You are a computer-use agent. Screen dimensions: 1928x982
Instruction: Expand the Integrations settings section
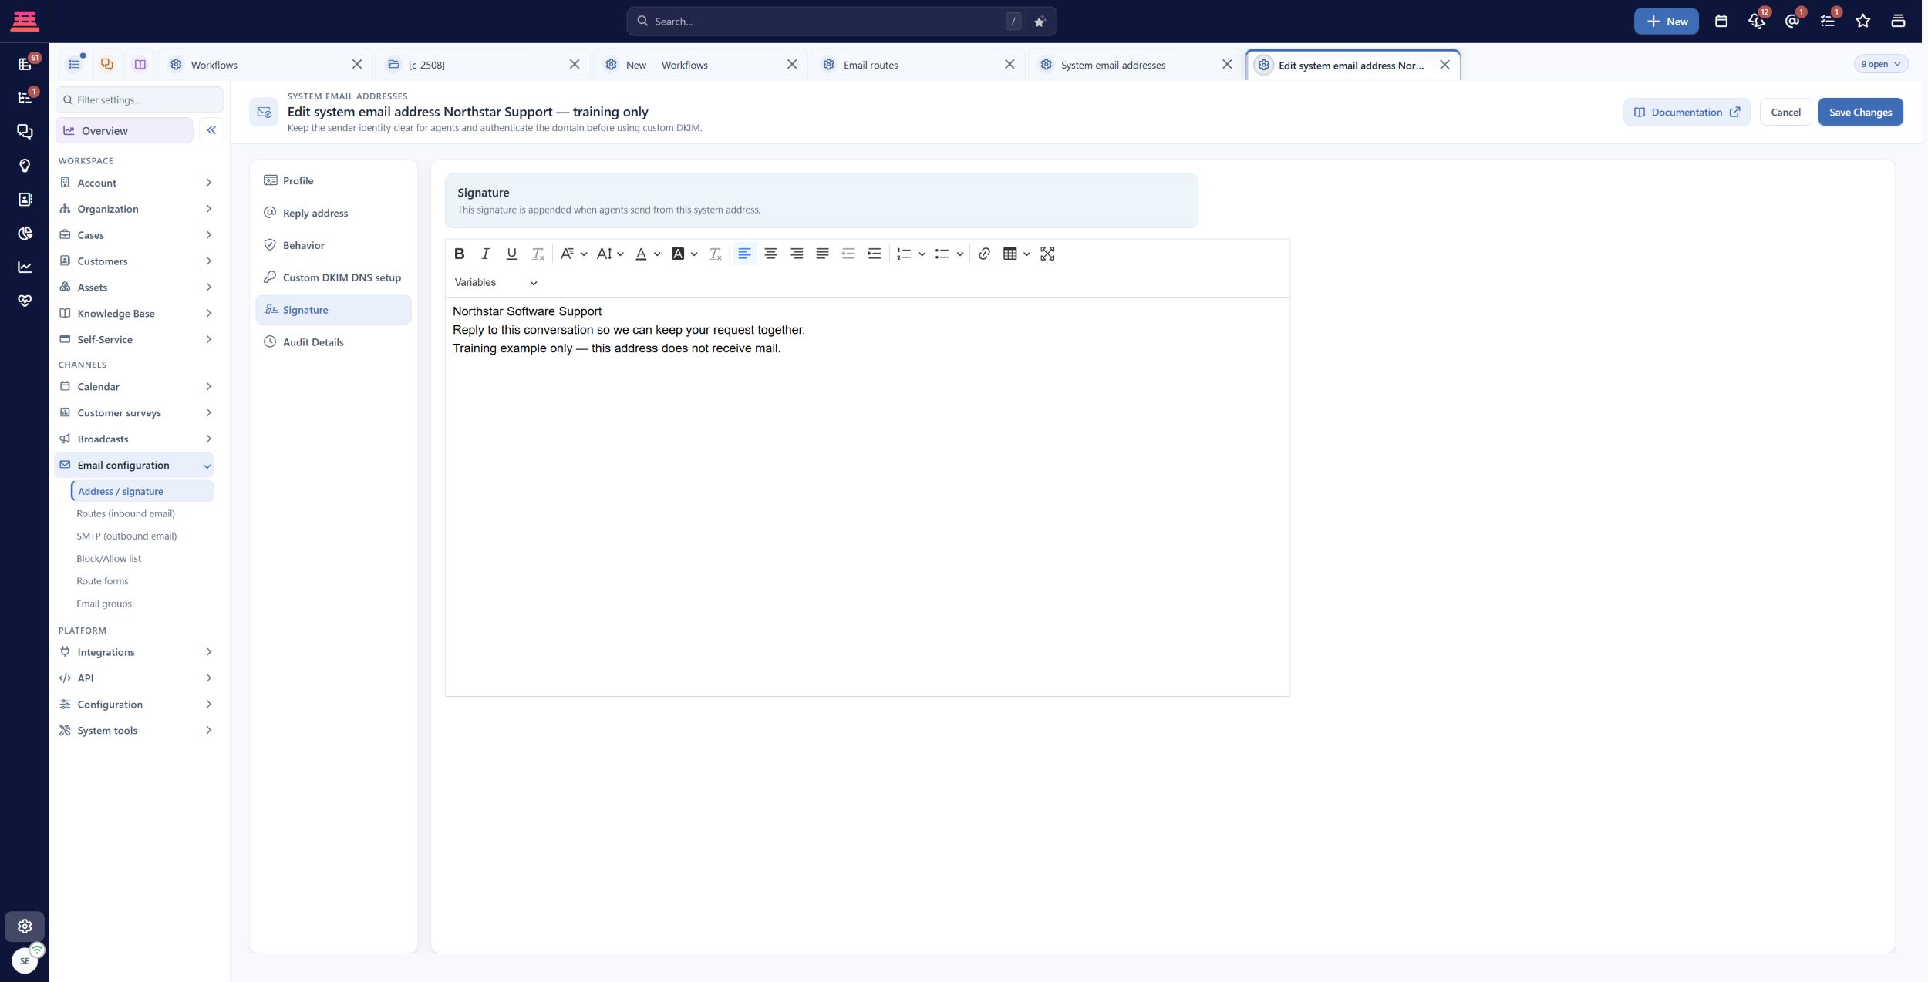point(136,652)
